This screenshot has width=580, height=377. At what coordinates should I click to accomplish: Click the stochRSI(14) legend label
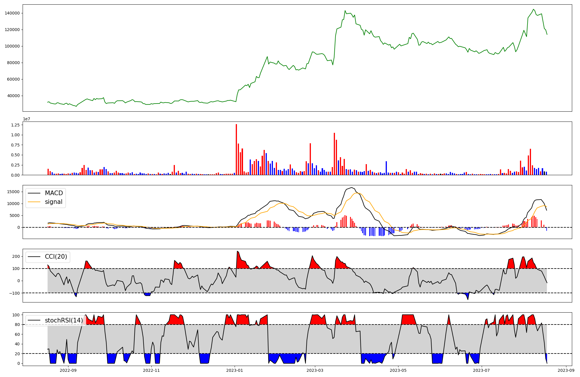pyautogui.click(x=64, y=320)
